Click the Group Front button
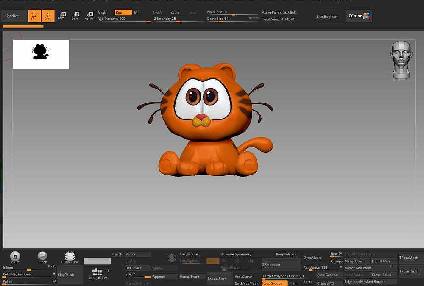This screenshot has height=286, width=424. click(192, 277)
